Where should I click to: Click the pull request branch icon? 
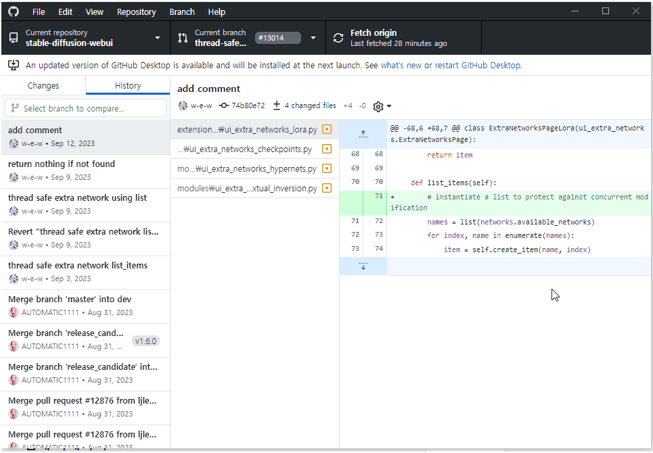[x=183, y=38]
